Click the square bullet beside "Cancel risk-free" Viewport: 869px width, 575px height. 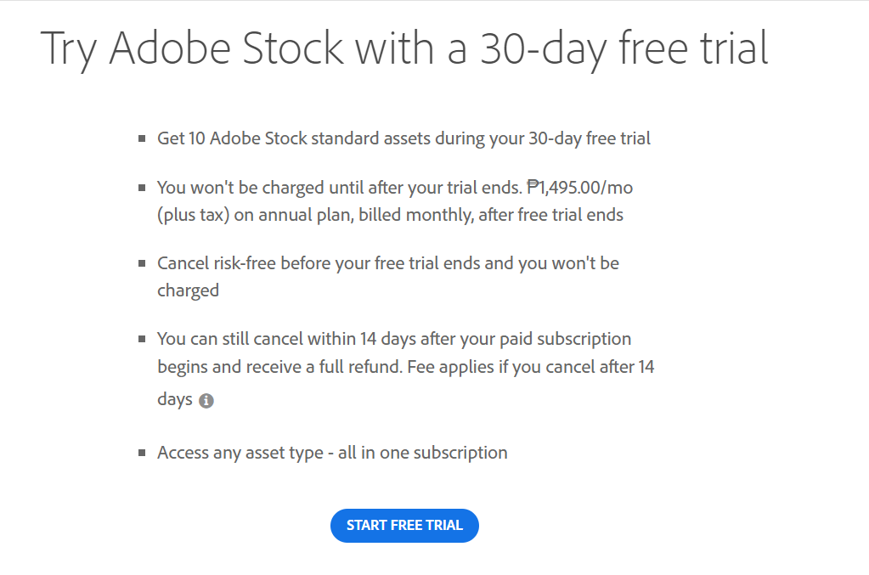tap(142, 263)
